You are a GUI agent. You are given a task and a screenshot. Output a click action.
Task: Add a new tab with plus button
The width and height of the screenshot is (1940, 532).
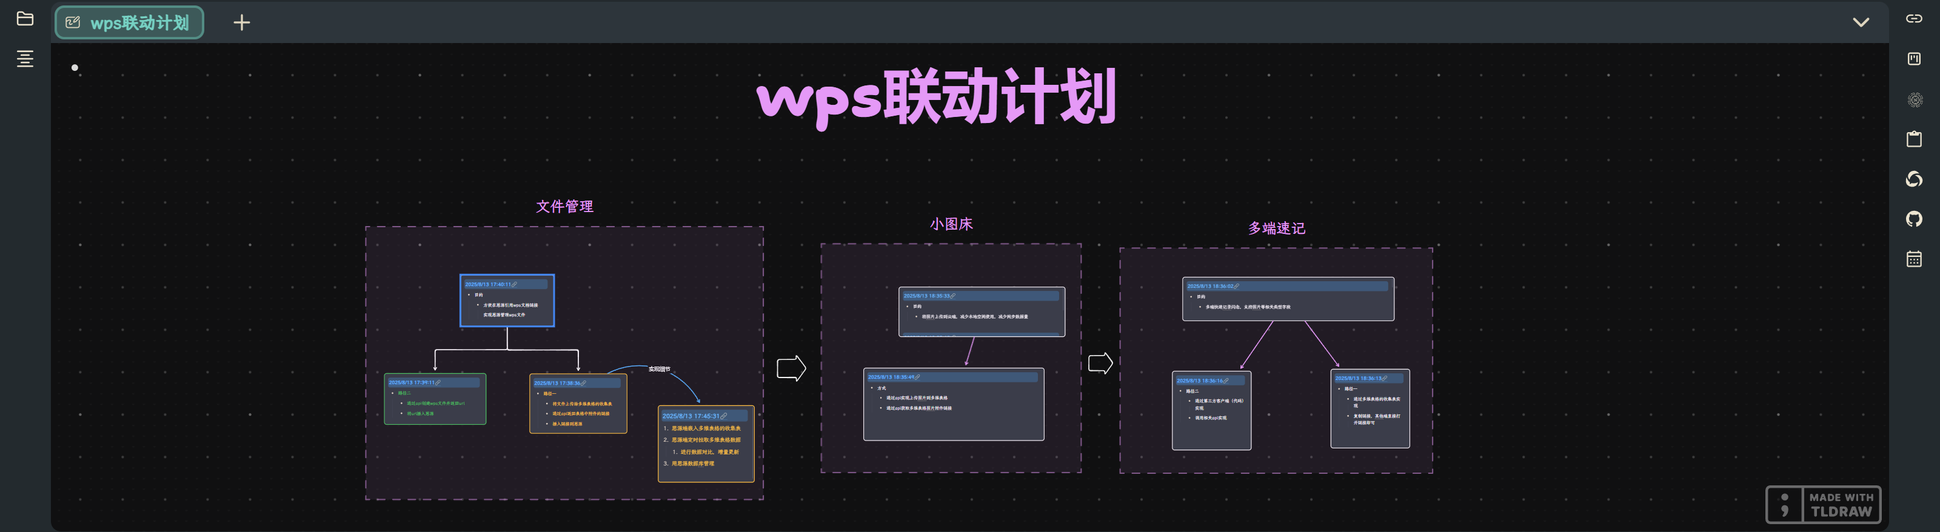point(241,22)
